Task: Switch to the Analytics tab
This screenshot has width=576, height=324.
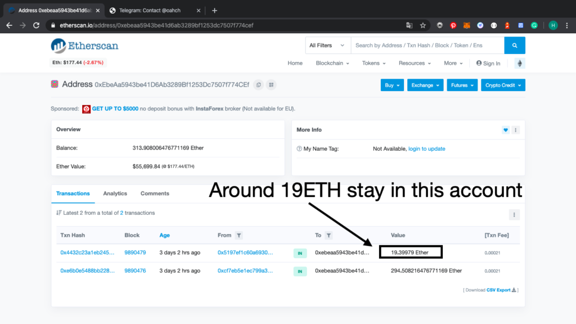Action: (x=115, y=193)
